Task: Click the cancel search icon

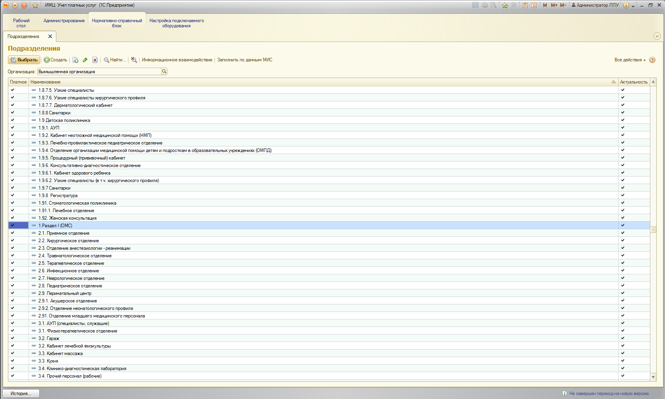Action: click(134, 60)
